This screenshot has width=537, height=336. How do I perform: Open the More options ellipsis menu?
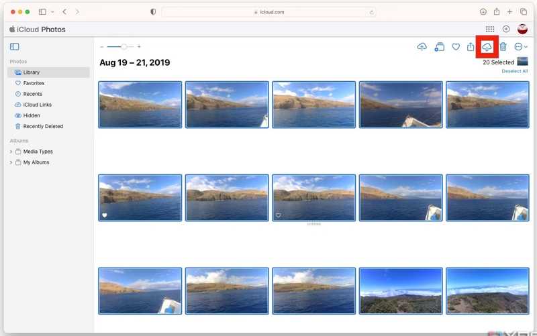(521, 46)
